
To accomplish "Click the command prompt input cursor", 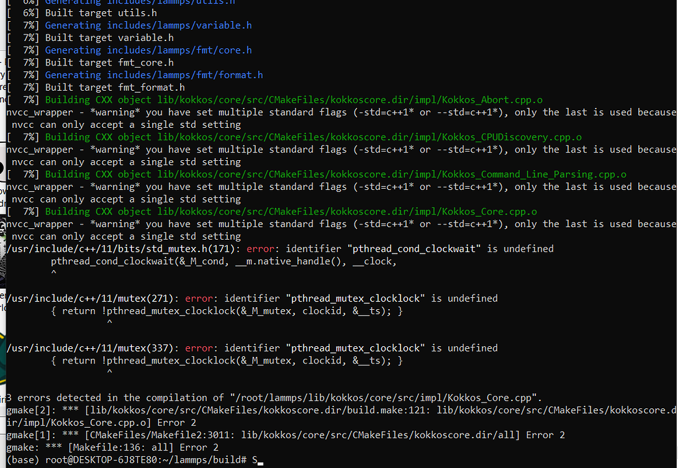I will (260, 461).
